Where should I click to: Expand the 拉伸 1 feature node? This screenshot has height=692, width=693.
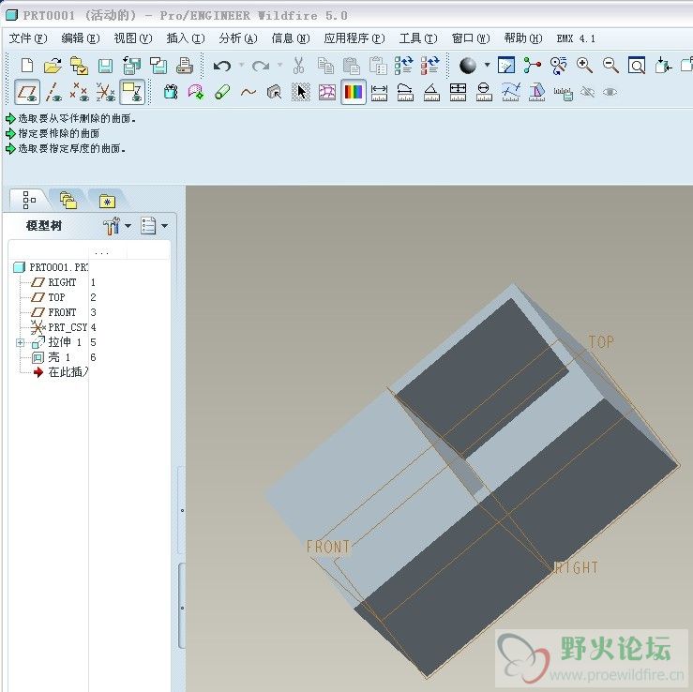click(20, 342)
